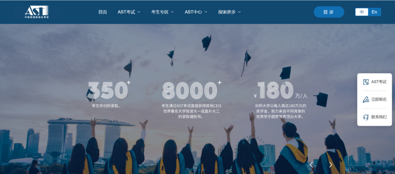Open 联系我们 link in floating panel
Screen dimensions: 395x174
point(379,117)
